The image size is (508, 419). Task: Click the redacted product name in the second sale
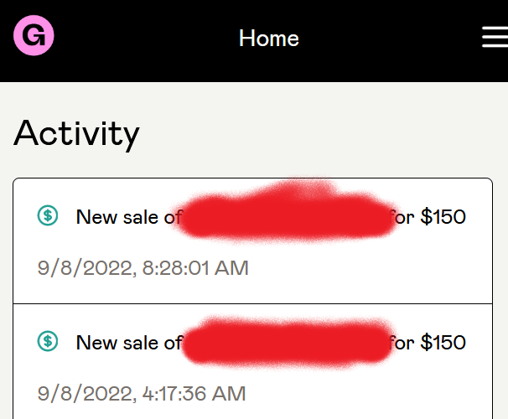tap(287, 342)
